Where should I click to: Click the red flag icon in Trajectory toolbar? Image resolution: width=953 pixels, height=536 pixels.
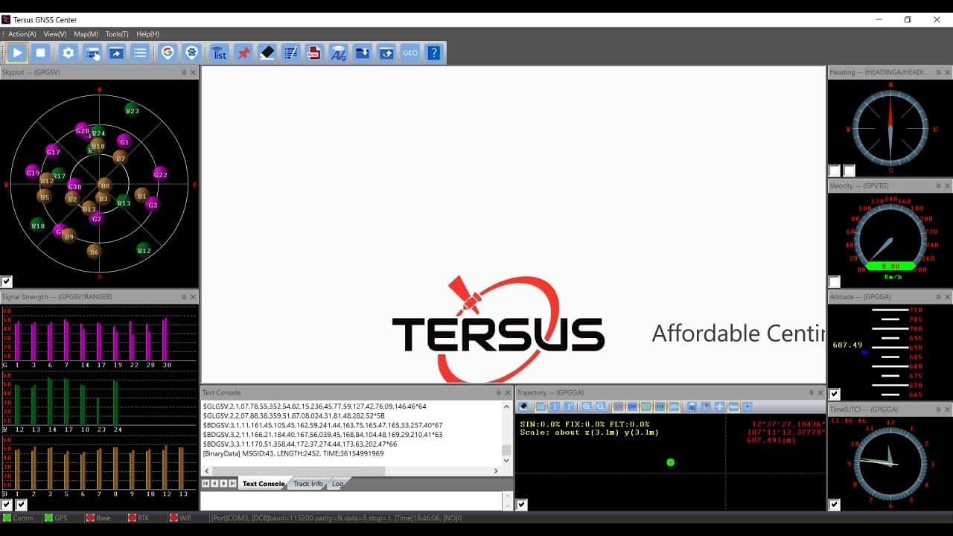click(706, 406)
